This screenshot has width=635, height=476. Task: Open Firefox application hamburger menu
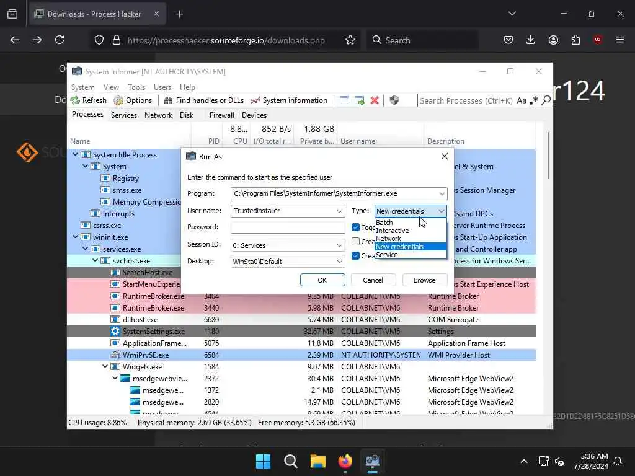click(620, 40)
